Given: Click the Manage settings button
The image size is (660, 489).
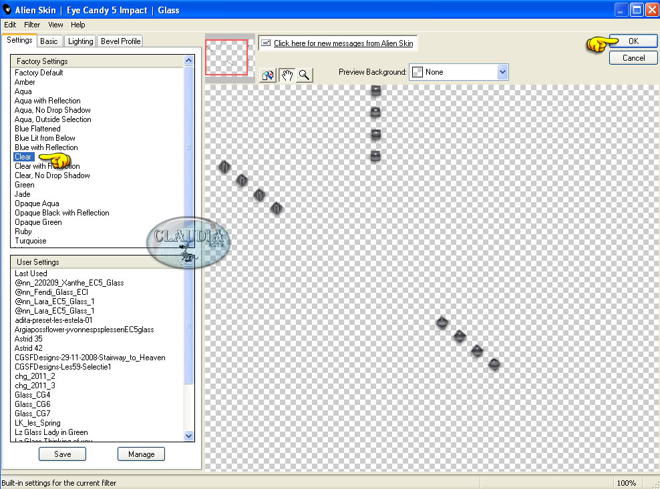Looking at the screenshot, I should pyautogui.click(x=141, y=454).
